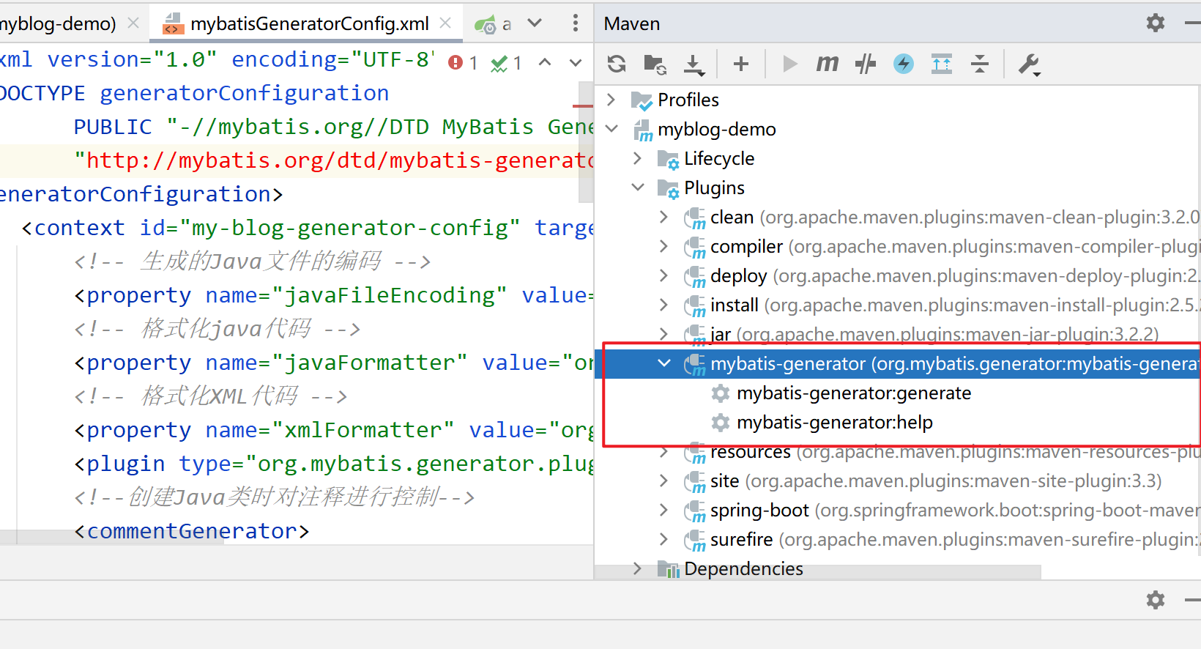This screenshot has height=649, width=1201.
Task: Select the spring-boot plugin row
Action: click(x=898, y=511)
